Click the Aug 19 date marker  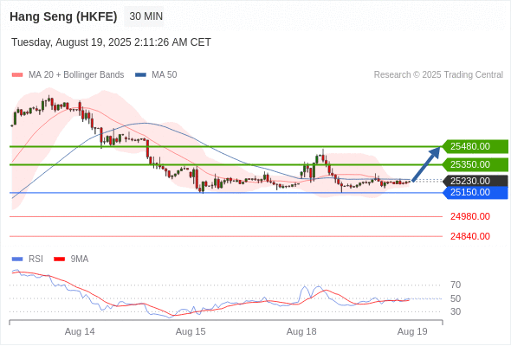[x=412, y=331]
